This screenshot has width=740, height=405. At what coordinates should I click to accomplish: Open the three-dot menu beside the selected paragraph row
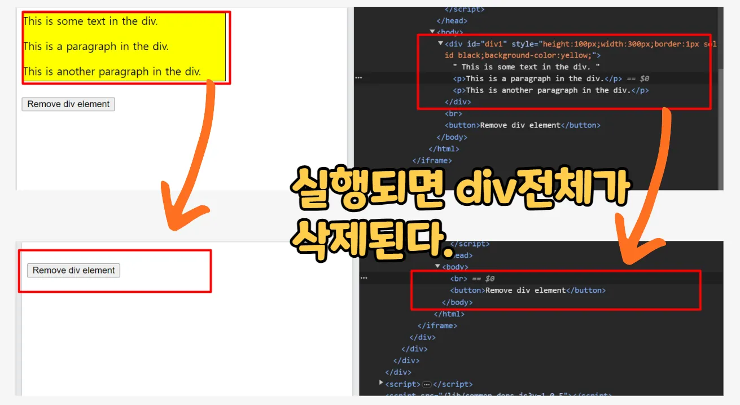click(358, 78)
